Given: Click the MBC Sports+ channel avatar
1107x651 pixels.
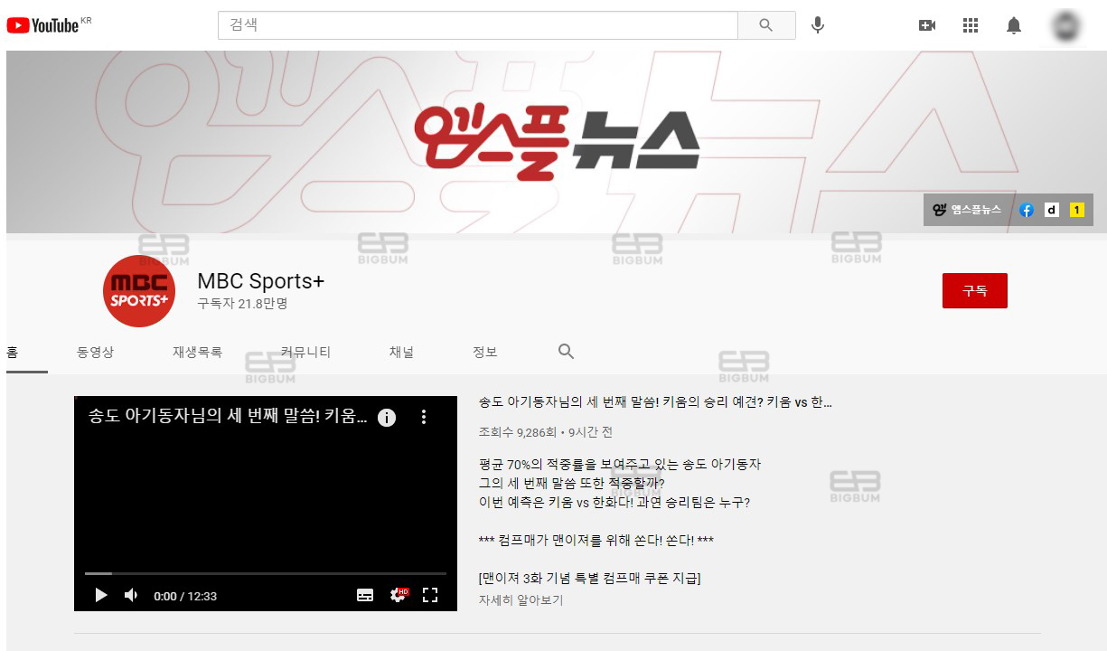Looking at the screenshot, I should tap(139, 290).
